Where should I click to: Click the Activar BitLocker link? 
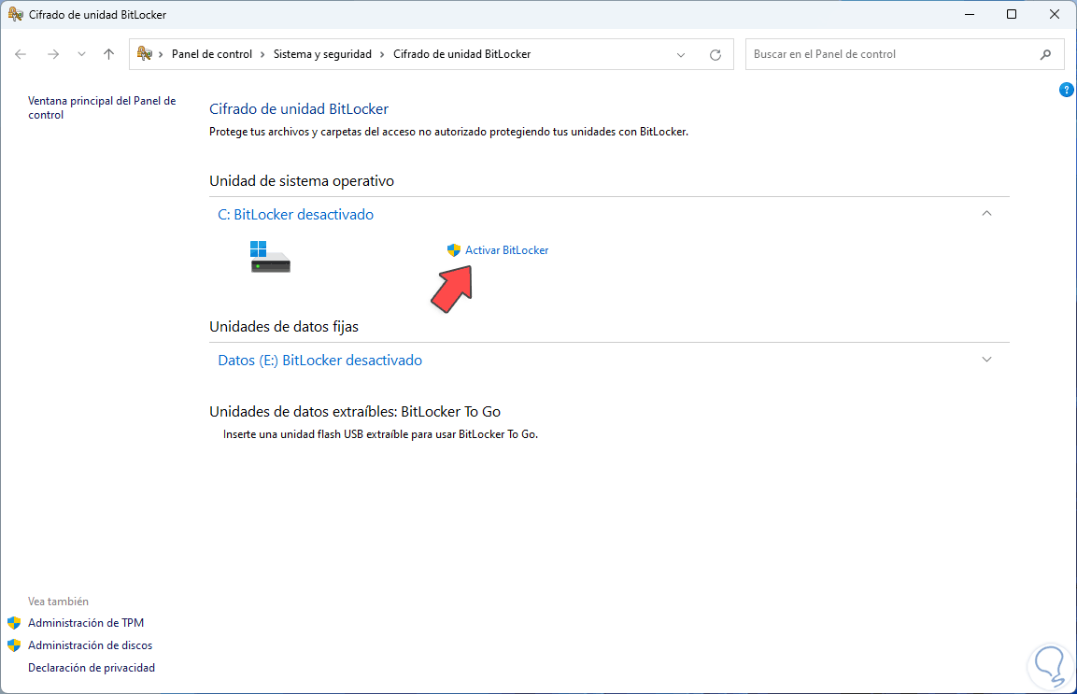(x=507, y=250)
